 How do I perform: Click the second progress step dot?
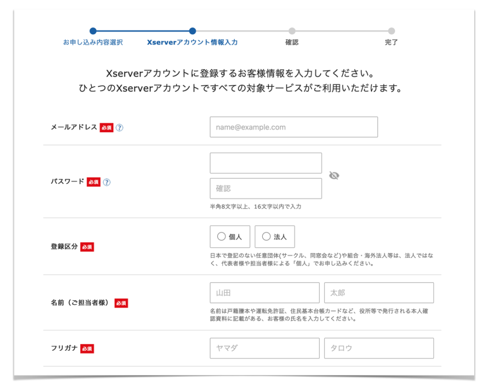(x=193, y=31)
